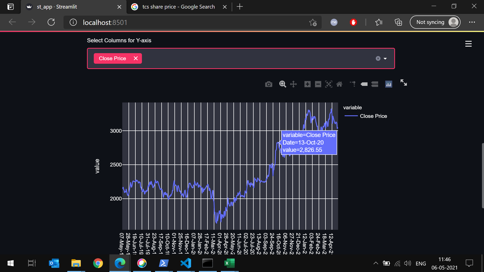Add this page to favorites
Image resolution: width=484 pixels, height=272 pixels.
pyautogui.click(x=313, y=22)
